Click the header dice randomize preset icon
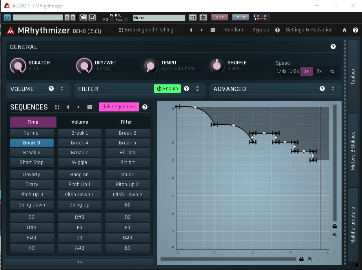 [213, 30]
